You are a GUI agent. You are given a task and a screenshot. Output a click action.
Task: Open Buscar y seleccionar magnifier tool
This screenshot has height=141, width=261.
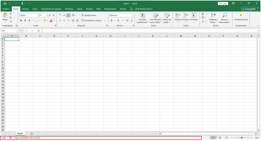(x=225, y=15)
